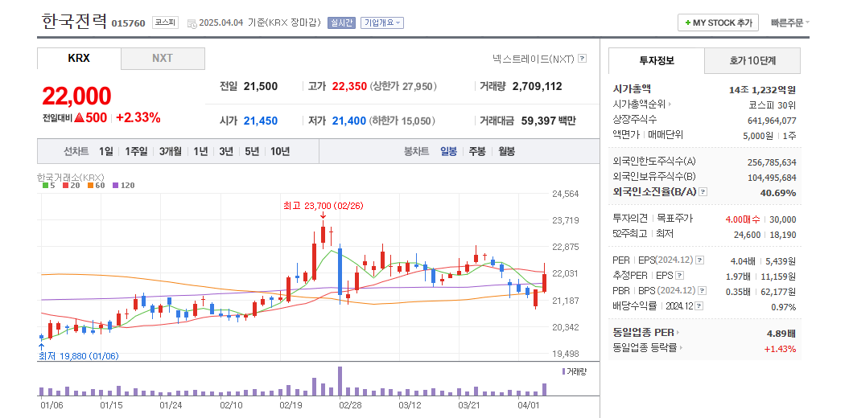
Task: Click the 투자의견 link
Action: (630, 219)
